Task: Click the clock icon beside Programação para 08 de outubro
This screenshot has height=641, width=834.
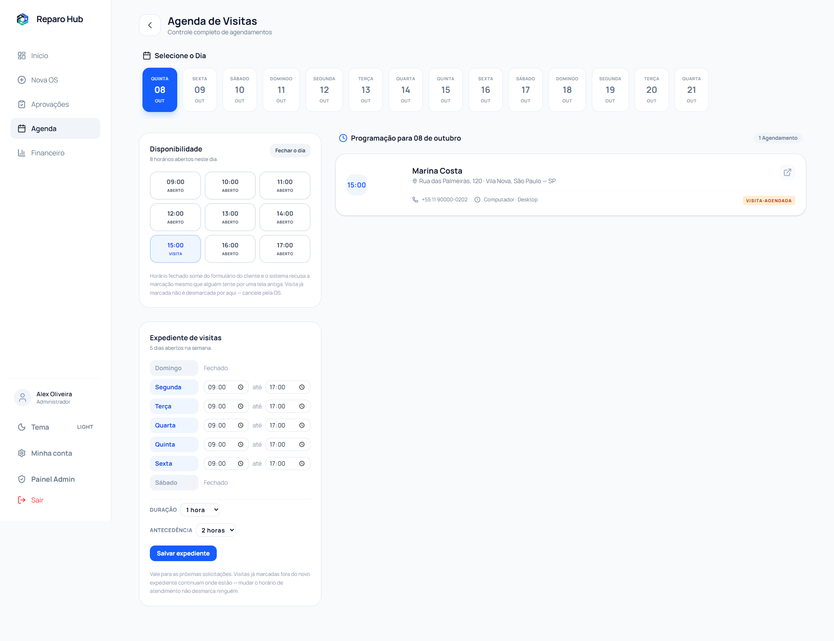Action: (343, 138)
